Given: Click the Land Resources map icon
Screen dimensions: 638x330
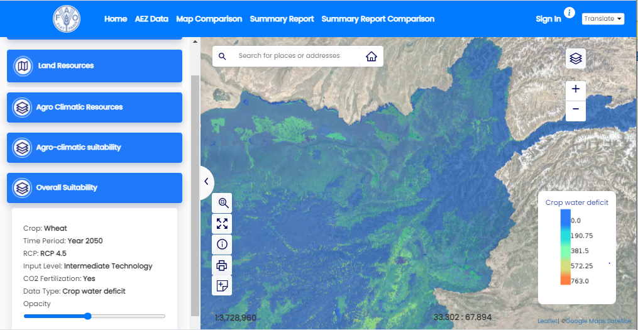Looking at the screenshot, I should pos(23,66).
